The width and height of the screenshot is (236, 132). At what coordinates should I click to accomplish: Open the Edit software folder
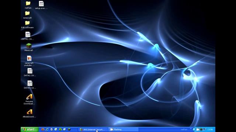click(27, 23)
